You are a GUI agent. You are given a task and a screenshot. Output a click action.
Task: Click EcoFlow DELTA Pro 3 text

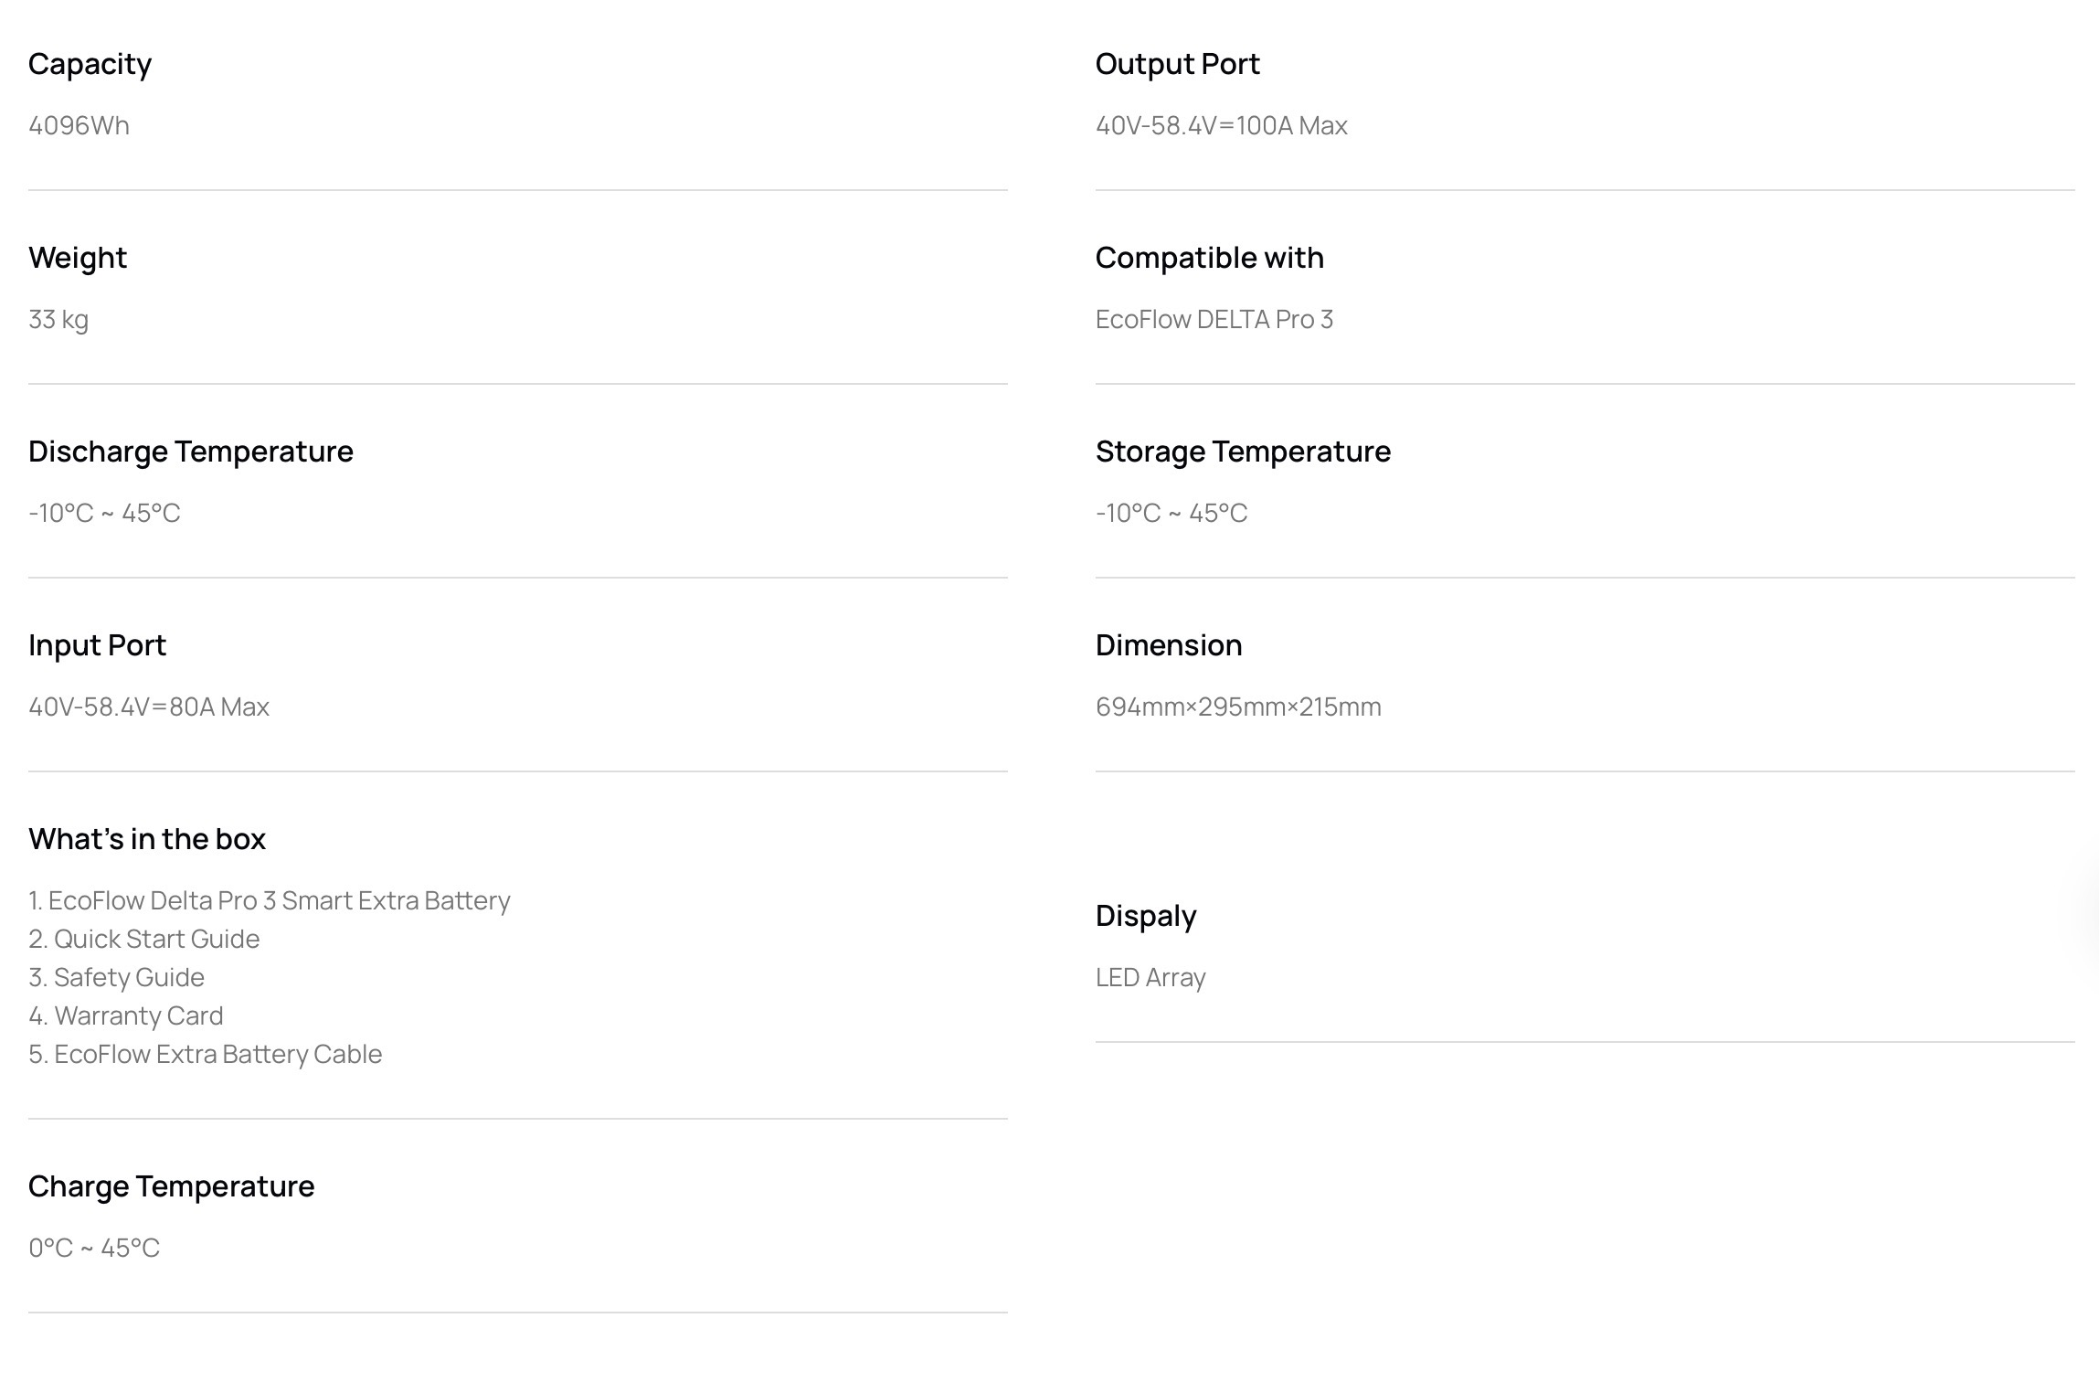pos(1214,319)
